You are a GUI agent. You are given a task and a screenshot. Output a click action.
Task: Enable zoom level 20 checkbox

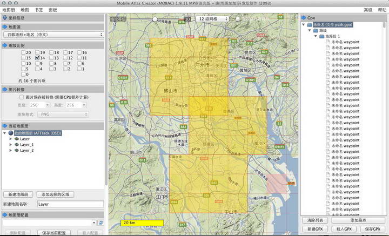(x=23, y=52)
